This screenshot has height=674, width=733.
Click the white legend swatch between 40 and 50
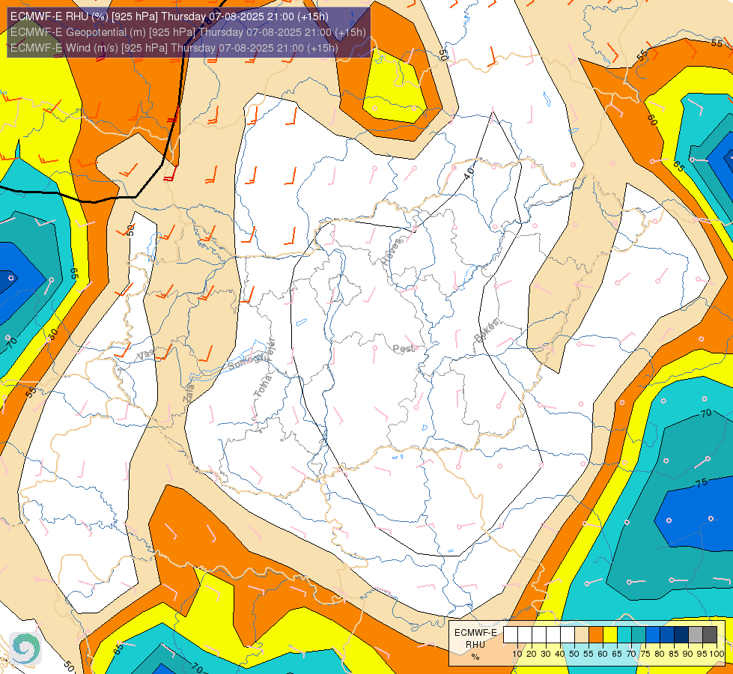568,635
